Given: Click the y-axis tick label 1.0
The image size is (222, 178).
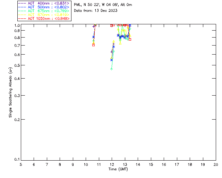Looking at the screenshot, I should [17, 25].
